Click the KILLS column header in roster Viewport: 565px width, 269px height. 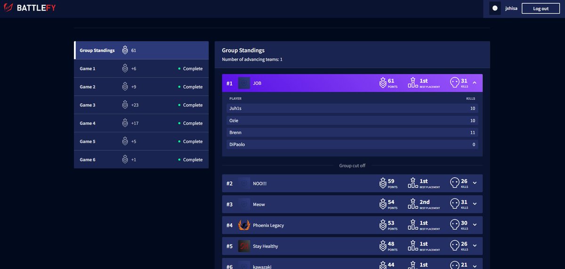click(470, 98)
